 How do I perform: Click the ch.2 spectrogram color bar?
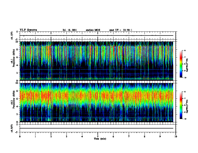181,105
